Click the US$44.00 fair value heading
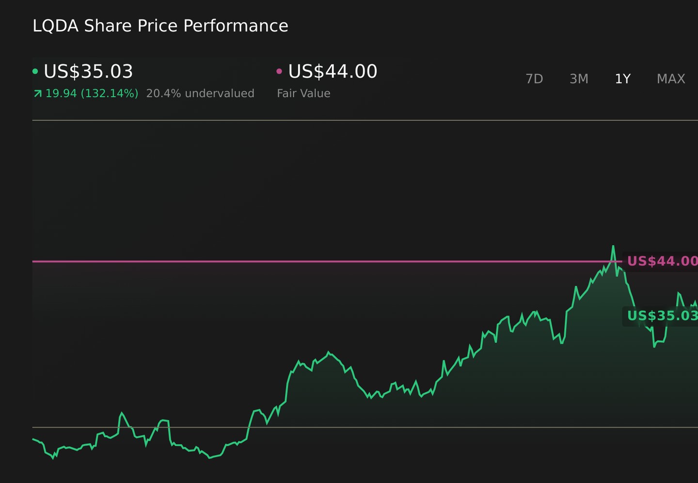698x483 pixels. (333, 72)
